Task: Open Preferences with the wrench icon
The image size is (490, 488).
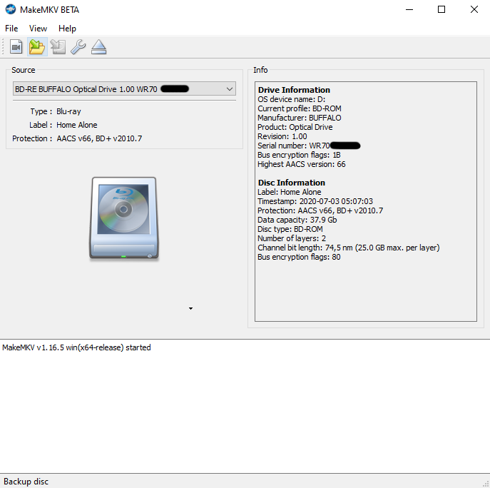Action: 78,47
